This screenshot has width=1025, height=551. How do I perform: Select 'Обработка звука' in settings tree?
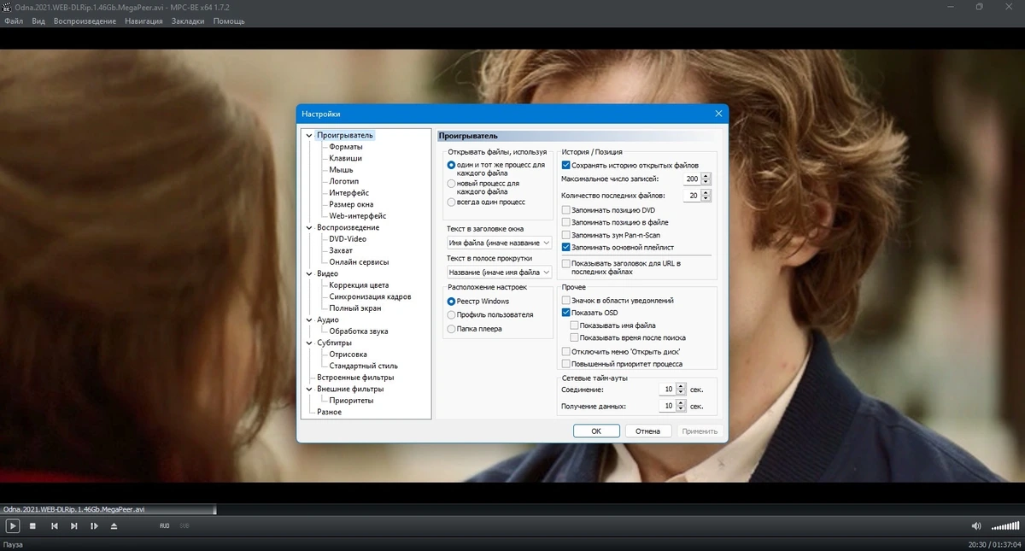(359, 331)
